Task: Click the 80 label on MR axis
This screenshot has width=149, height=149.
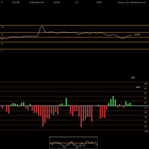Action: coord(145,89)
